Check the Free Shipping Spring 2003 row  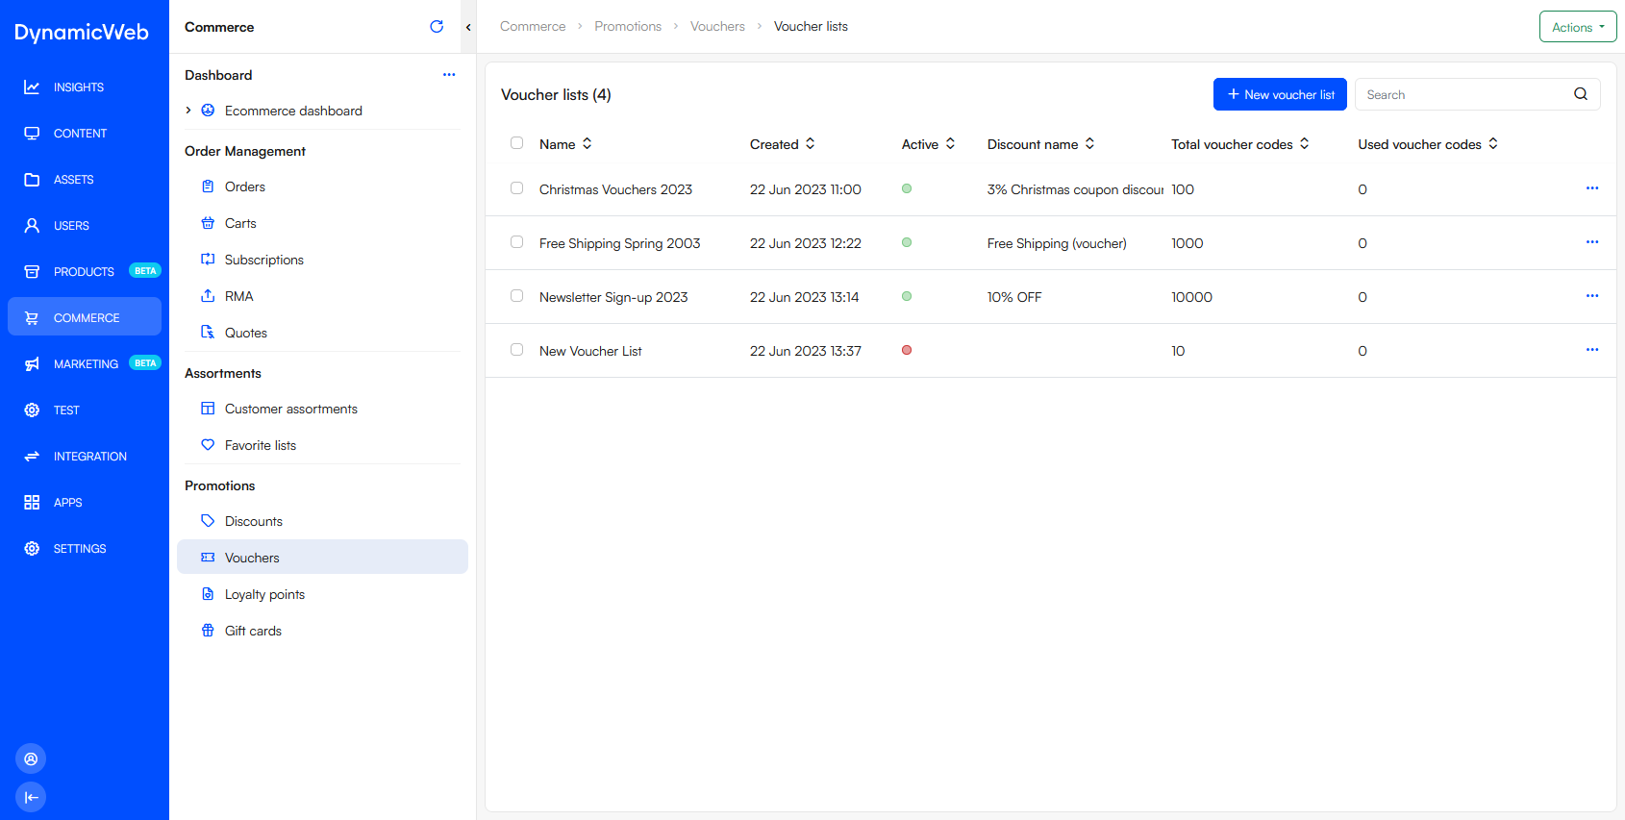(517, 242)
